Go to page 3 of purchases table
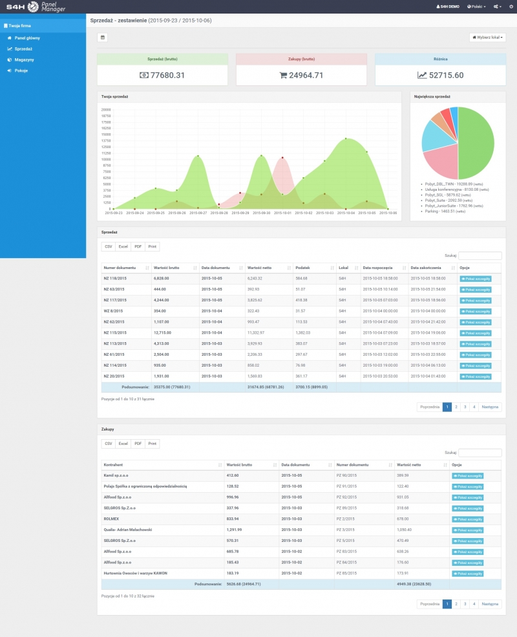517x637 pixels. [x=465, y=603]
